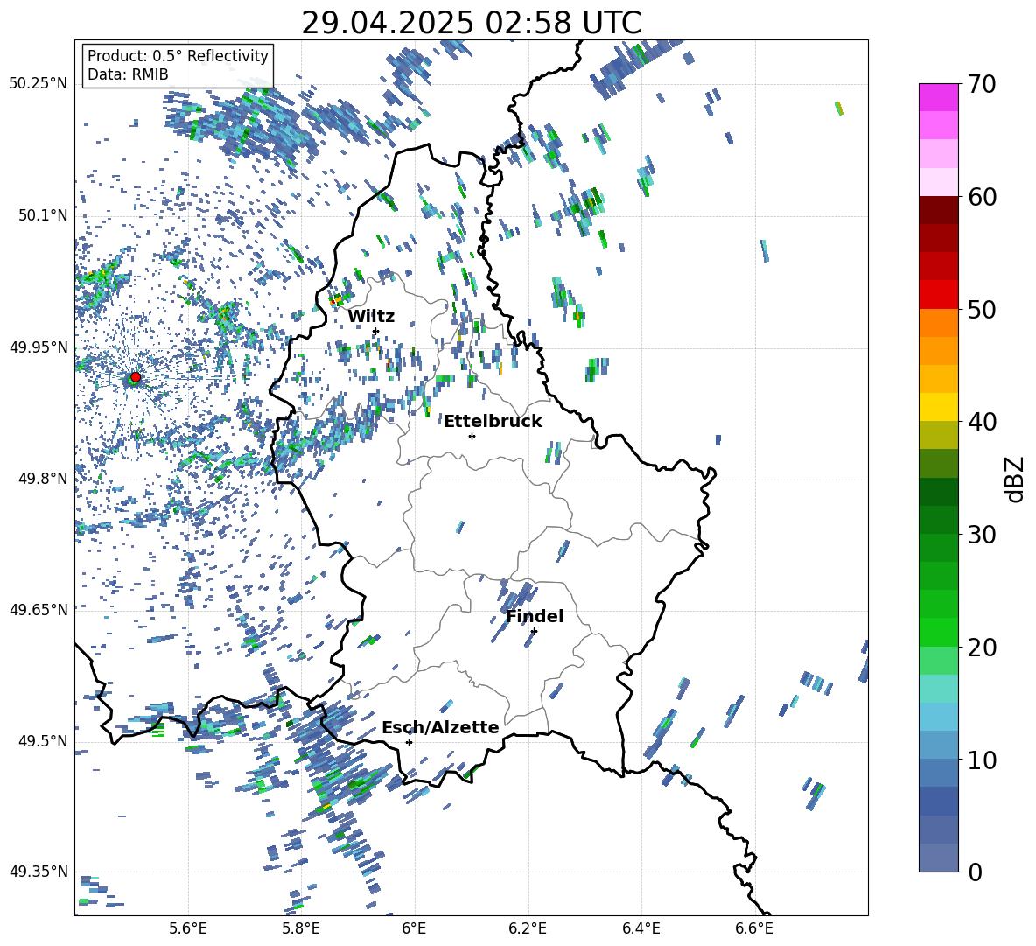Click the Product: 0.5° Reflectivity text
This screenshot has width=1036, height=946.
[x=178, y=56]
